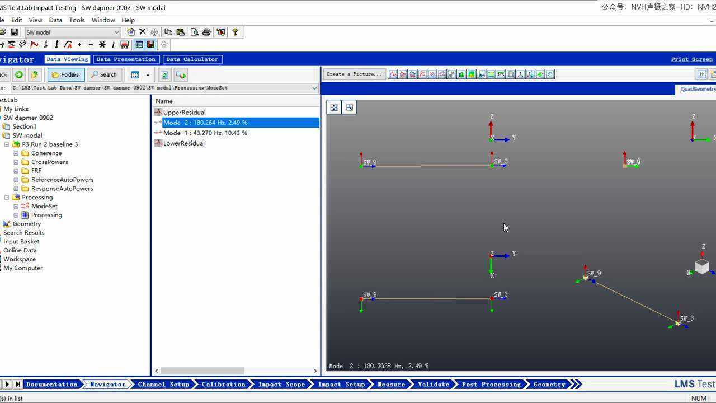Viewport: 716px width, 403px height.
Task: Switch to the Data Viewing mode
Action: 67,59
